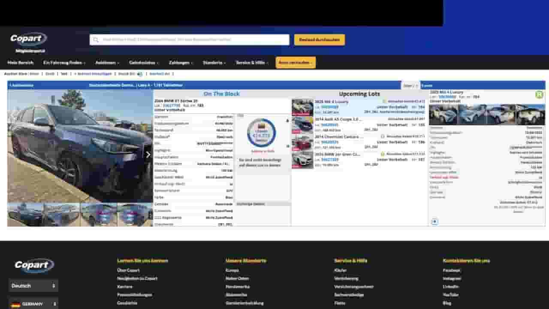Click the yellow Auto verkaufen button
Viewport: 549px width, 309px height.
[296, 63]
